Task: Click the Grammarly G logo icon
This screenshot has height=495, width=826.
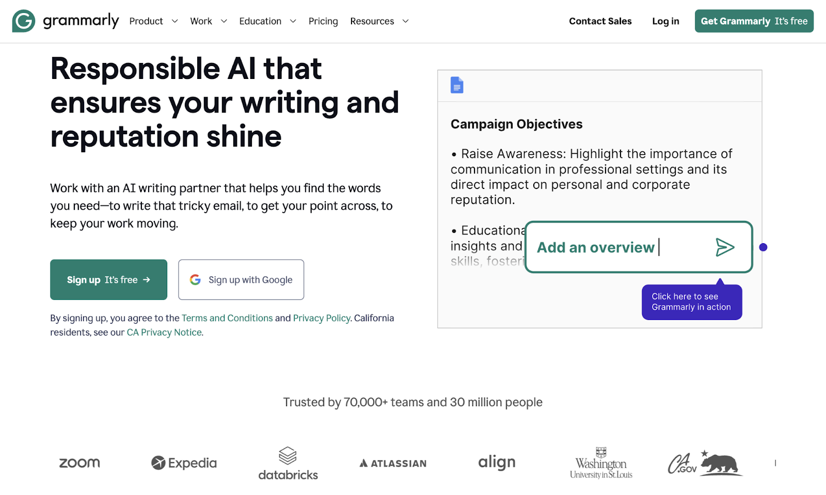Action: tap(23, 21)
